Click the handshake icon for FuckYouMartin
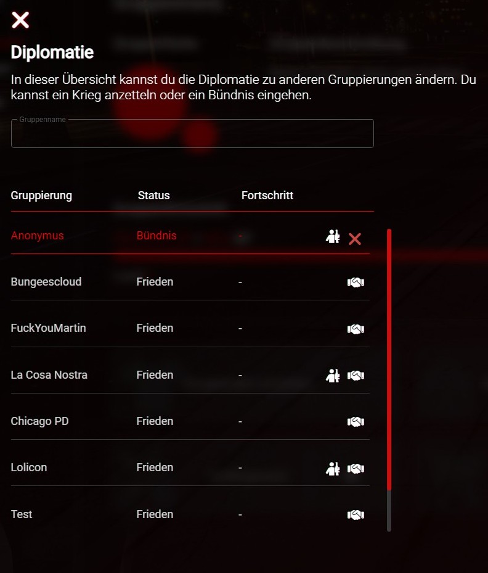The height and width of the screenshot is (573, 488). pyautogui.click(x=356, y=329)
